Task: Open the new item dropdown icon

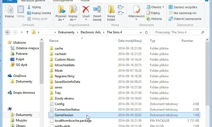Action: coord(121,7)
